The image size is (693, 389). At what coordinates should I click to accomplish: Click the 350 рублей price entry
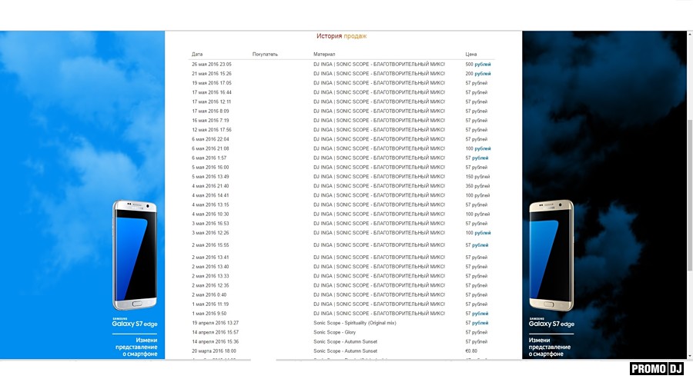[x=477, y=186]
